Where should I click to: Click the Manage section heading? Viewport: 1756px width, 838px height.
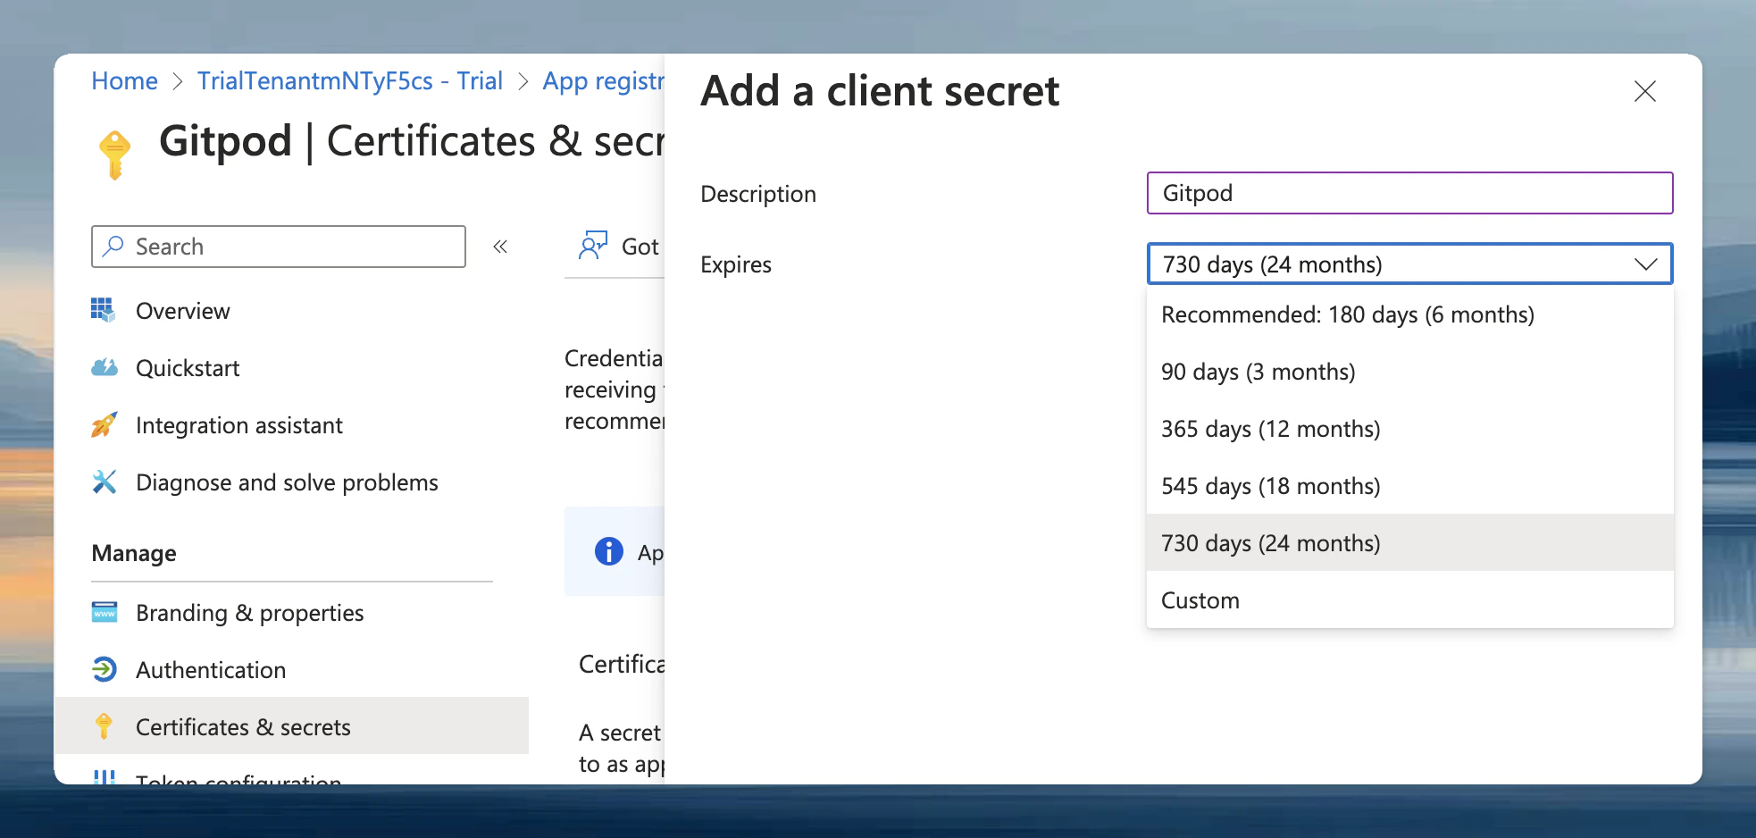point(134,553)
